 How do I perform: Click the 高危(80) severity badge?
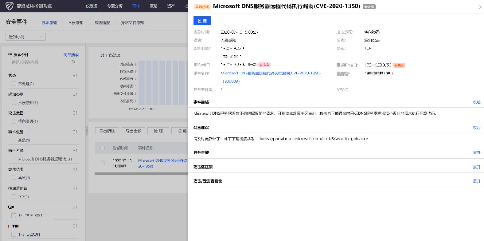coord(202,7)
